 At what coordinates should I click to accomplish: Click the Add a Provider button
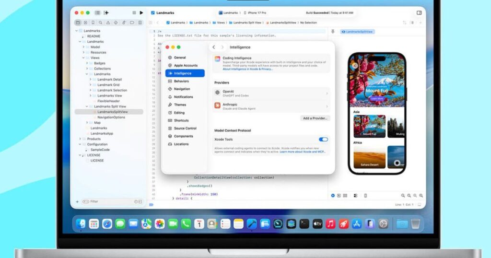[316, 118]
